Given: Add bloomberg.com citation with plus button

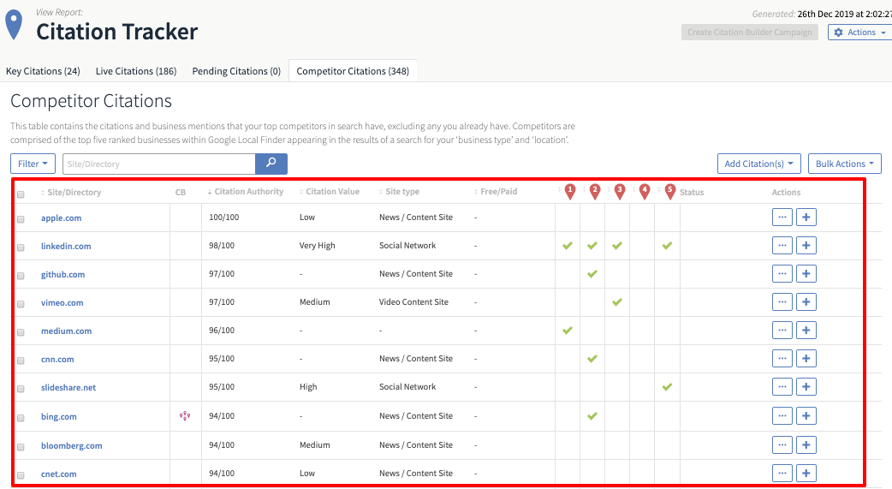Looking at the screenshot, I should 806,444.
